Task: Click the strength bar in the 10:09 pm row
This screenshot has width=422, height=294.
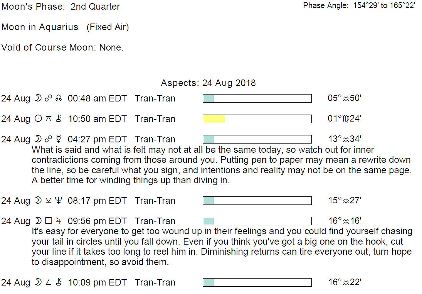Action: [x=257, y=282]
